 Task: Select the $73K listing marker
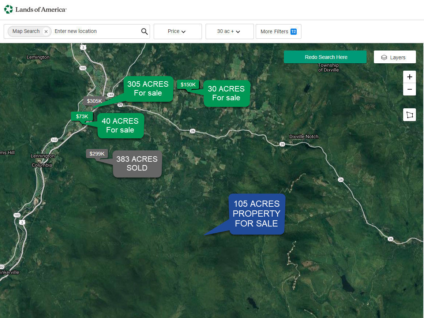pyautogui.click(x=82, y=116)
